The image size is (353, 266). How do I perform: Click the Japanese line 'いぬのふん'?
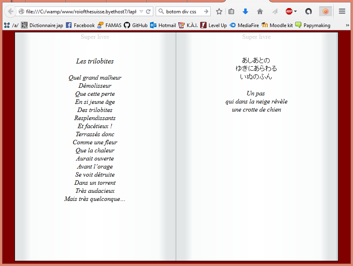tap(256, 77)
